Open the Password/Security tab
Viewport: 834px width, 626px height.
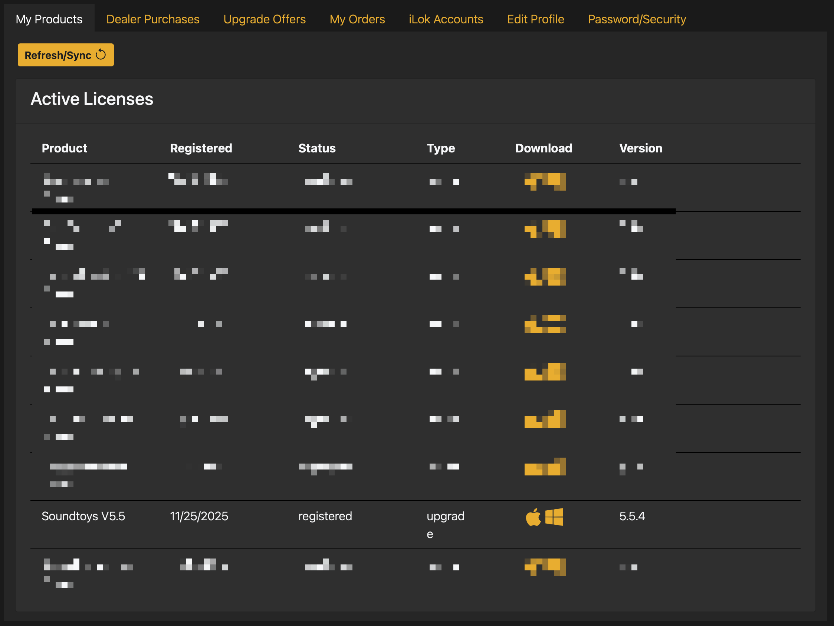636,19
